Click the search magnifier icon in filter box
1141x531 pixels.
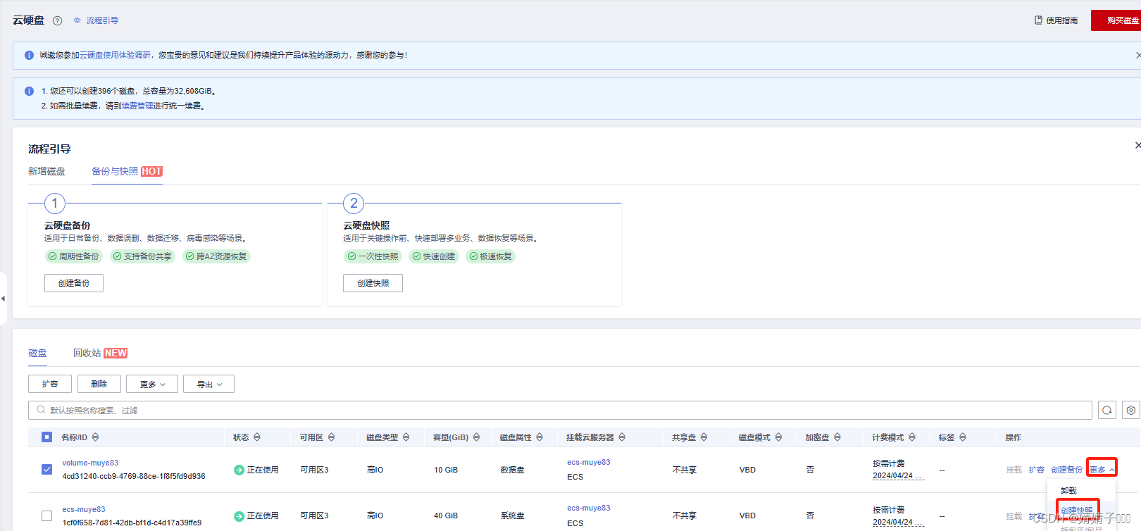click(41, 410)
